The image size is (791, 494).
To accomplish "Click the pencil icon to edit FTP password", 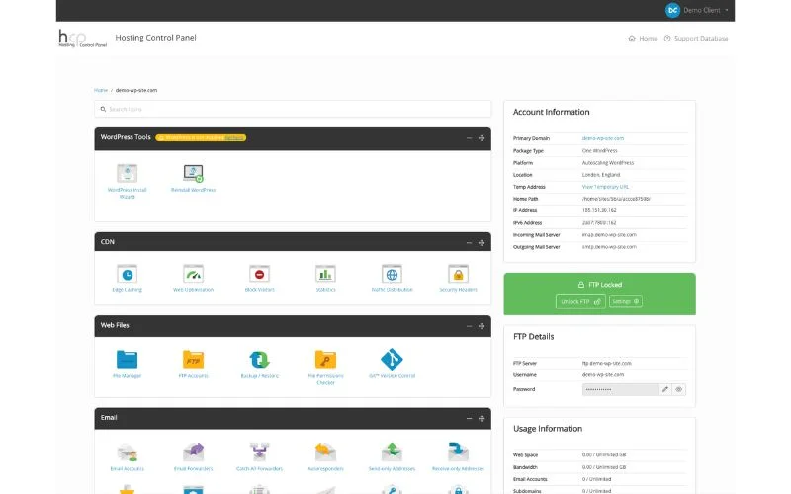I will (x=665, y=389).
